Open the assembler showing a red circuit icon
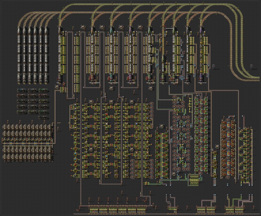 point(107,115)
